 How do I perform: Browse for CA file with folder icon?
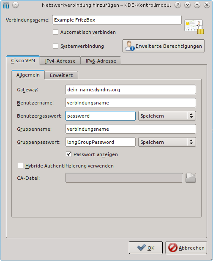pyautogui.click(x=191, y=178)
